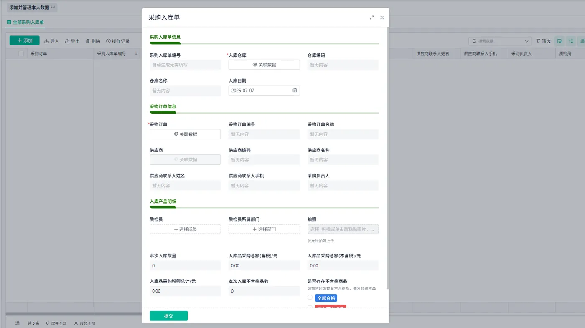Switch to 全部采购入库单 tab
This screenshot has width=585, height=328.
coord(25,22)
